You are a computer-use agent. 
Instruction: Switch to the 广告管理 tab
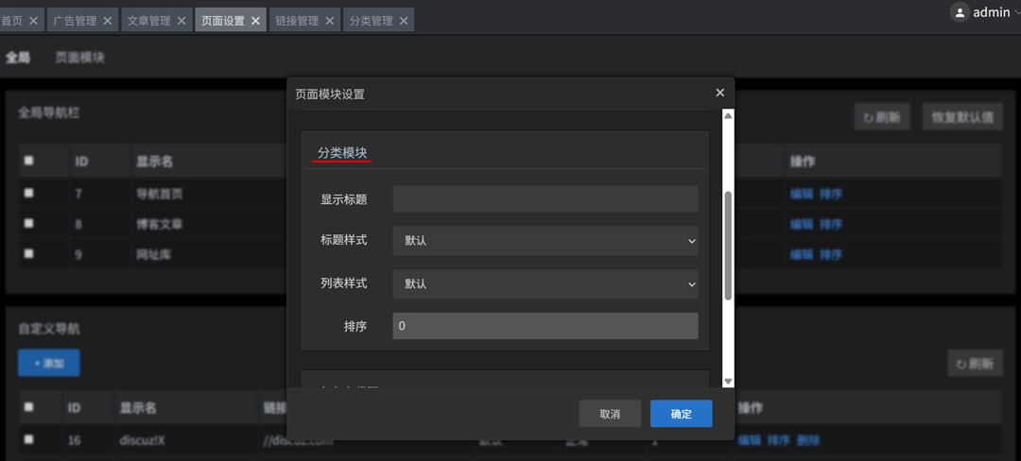coord(74,21)
